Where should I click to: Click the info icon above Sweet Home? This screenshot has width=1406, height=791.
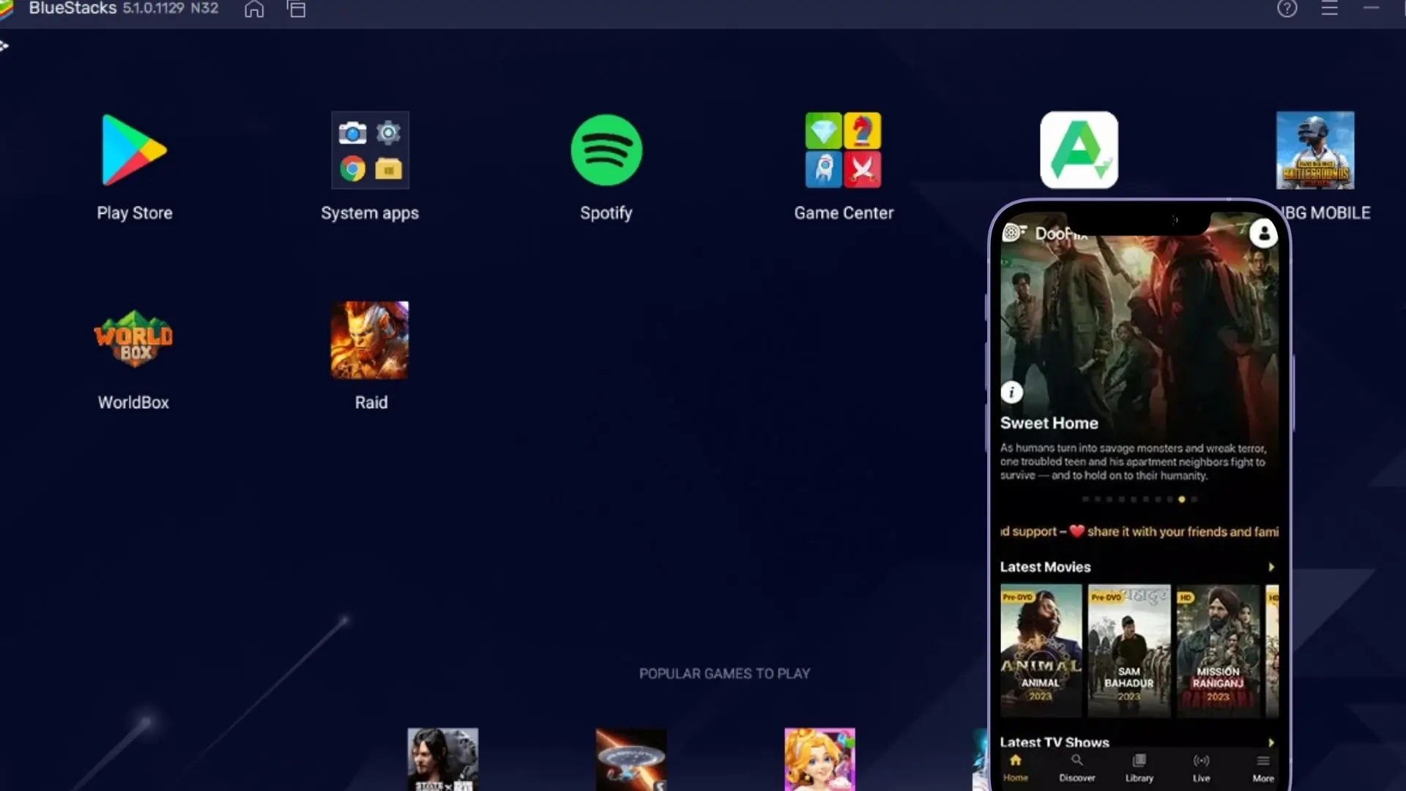[1011, 393]
